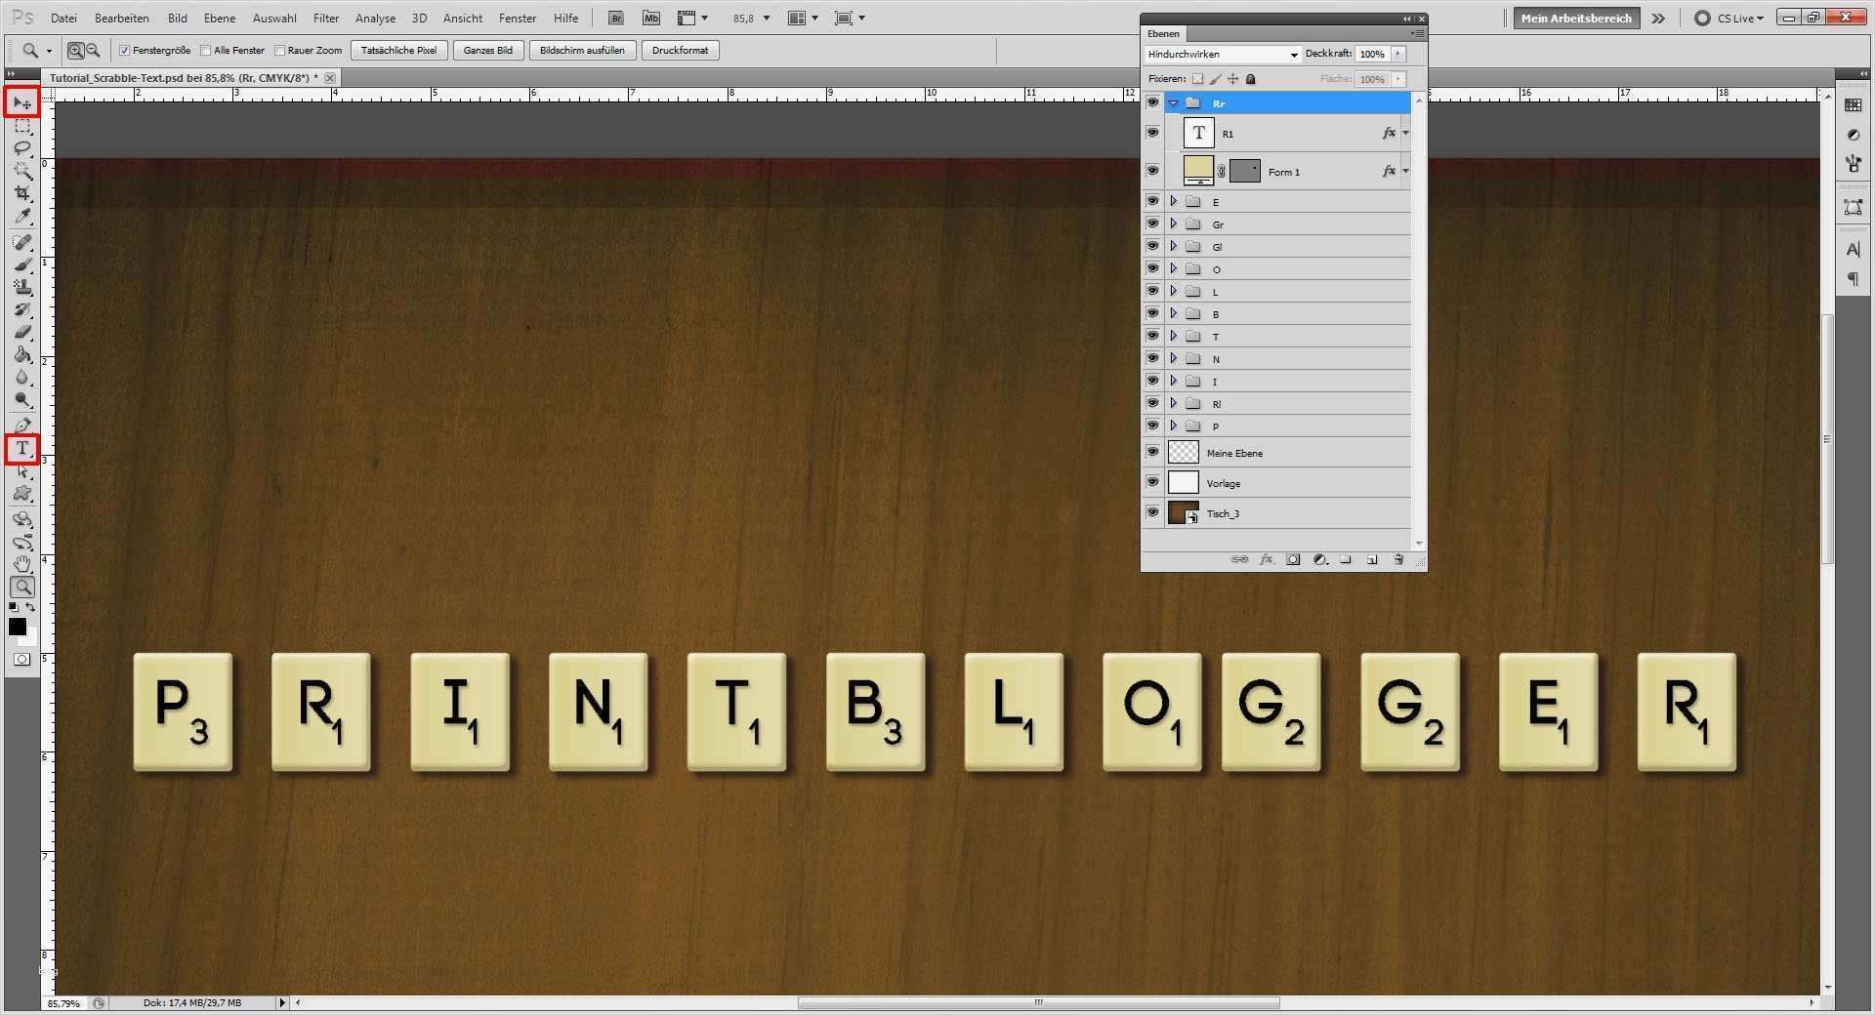Click the Tatsächliche Pixel button
Image resolution: width=1875 pixels, height=1015 pixels.
click(398, 50)
